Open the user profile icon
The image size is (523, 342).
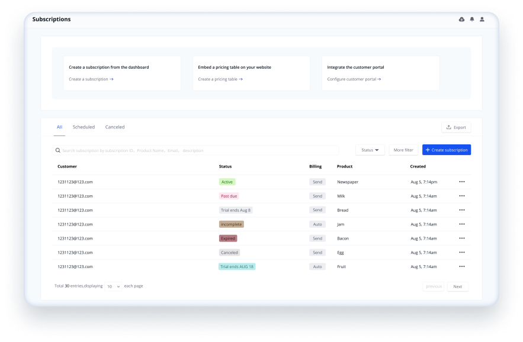[x=482, y=20]
